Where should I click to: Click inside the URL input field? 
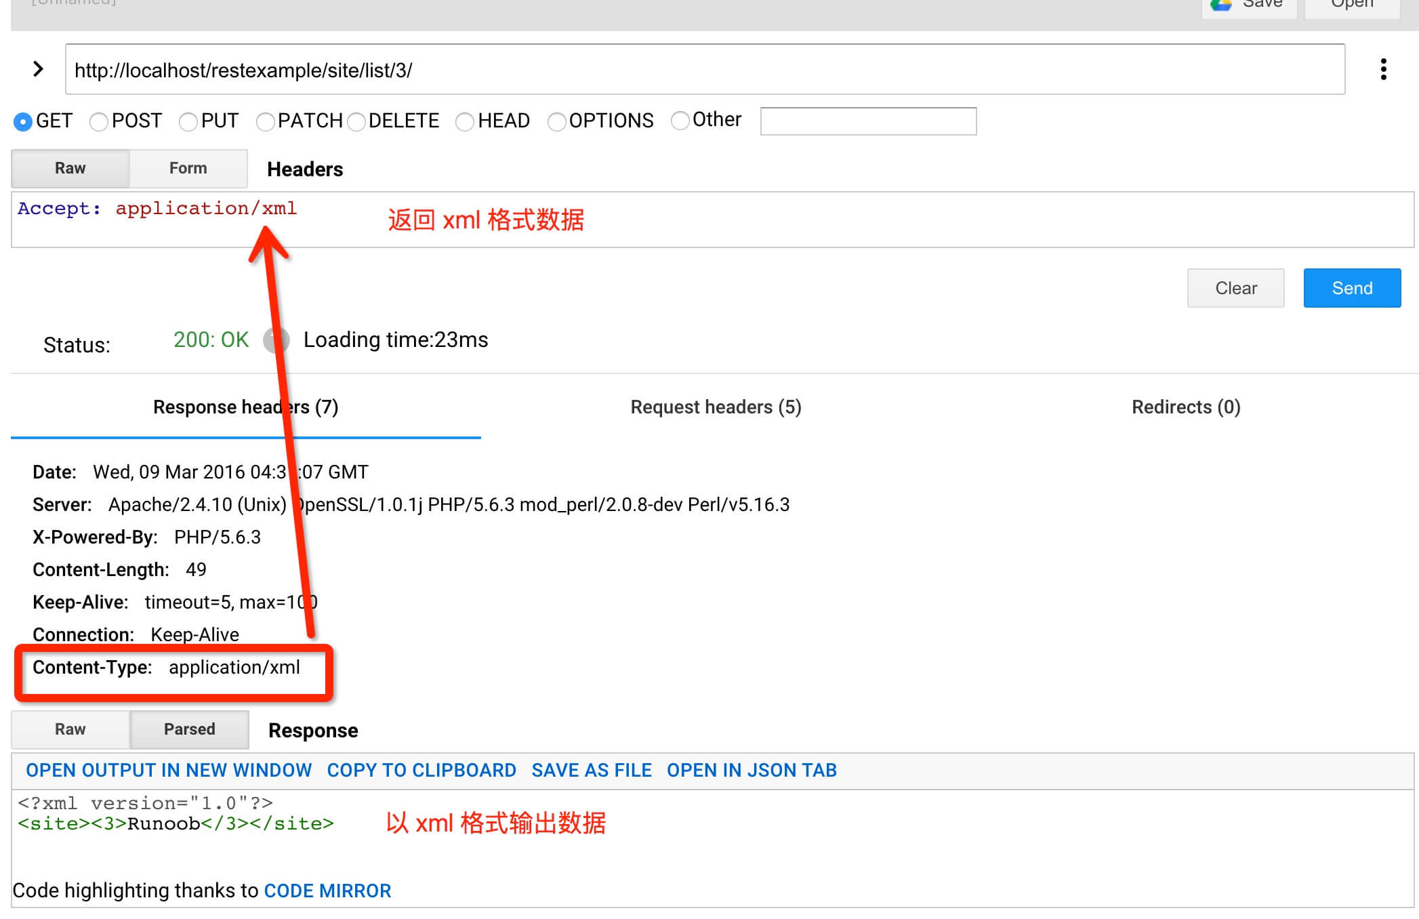705,69
